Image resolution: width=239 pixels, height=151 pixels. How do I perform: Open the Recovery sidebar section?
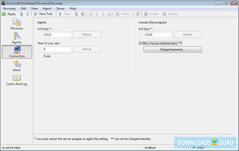point(17,24)
